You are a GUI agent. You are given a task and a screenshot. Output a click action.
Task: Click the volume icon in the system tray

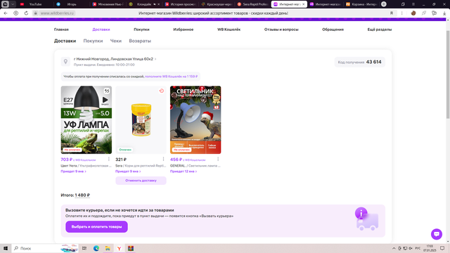411,248
